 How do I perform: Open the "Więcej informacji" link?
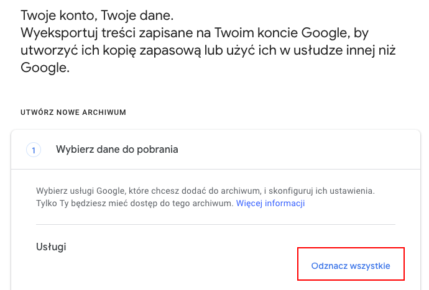270,203
